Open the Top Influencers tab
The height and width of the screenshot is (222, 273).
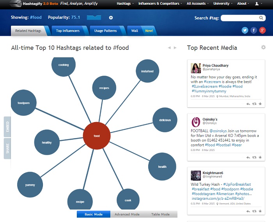pos(68,30)
